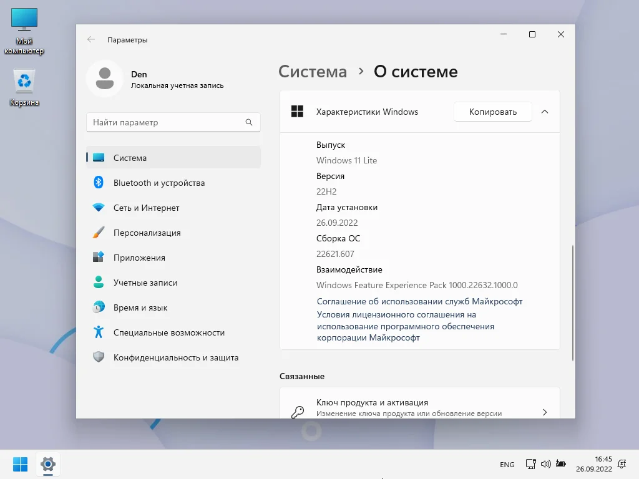Click the Специальные возможности accessibility icon
Screen dimensions: 639x479
[99, 332]
